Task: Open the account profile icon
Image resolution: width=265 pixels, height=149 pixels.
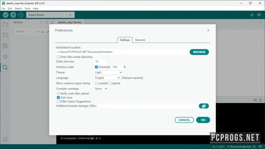Action: coord(5,139)
